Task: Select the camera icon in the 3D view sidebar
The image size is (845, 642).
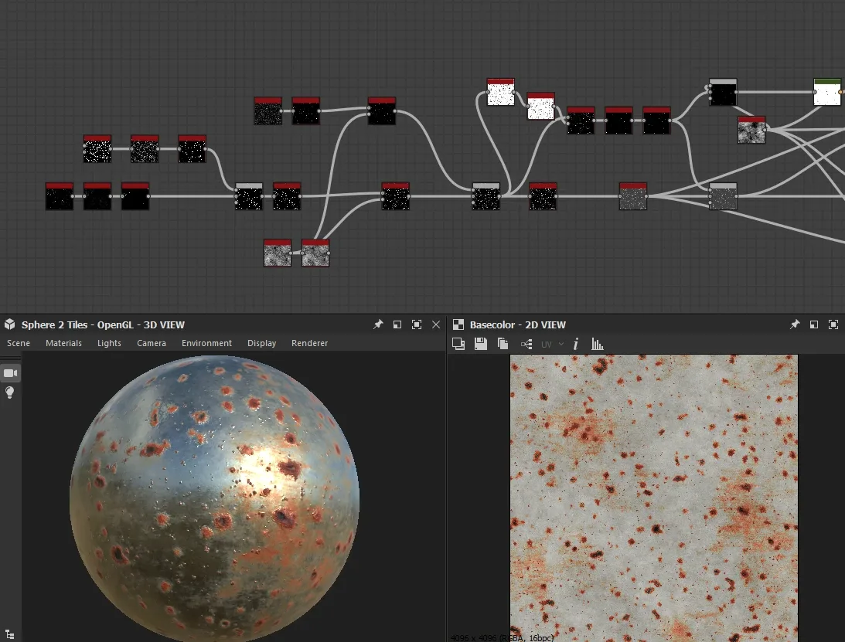Action: pyautogui.click(x=9, y=373)
